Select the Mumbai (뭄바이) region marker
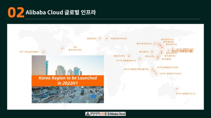The width and height of the screenshot is (211, 118). point(140,58)
